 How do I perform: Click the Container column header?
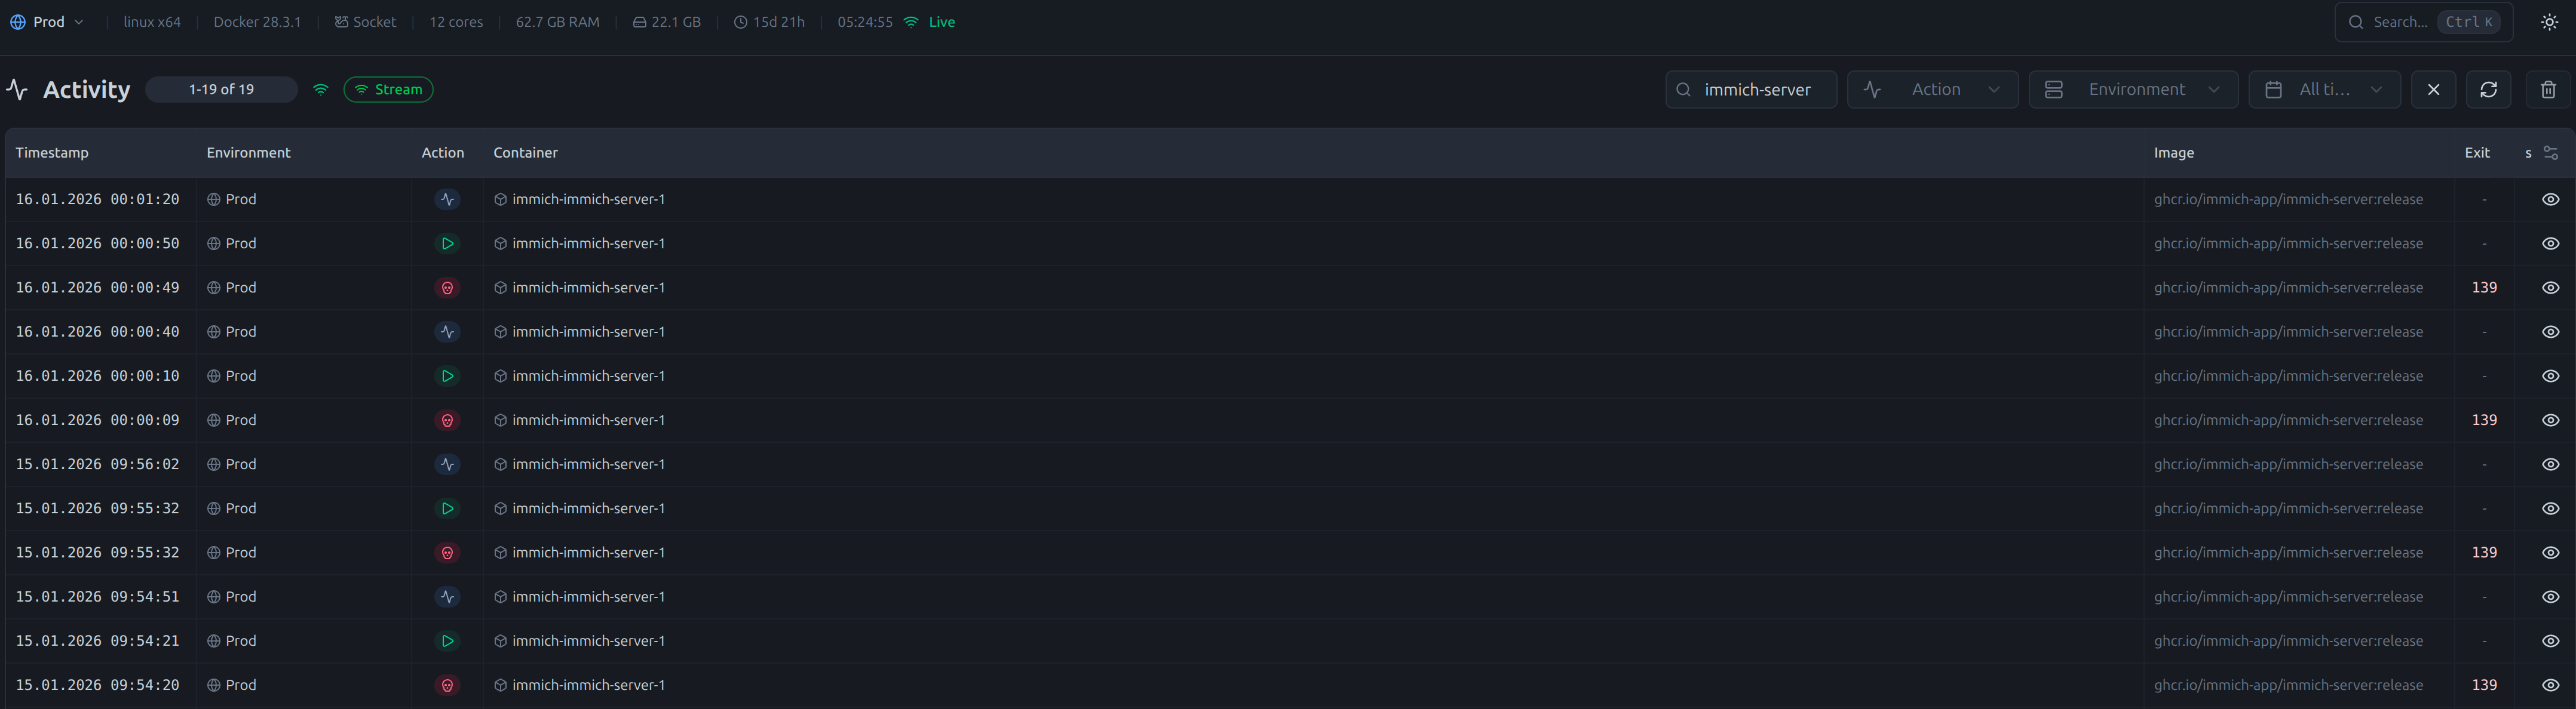(525, 153)
